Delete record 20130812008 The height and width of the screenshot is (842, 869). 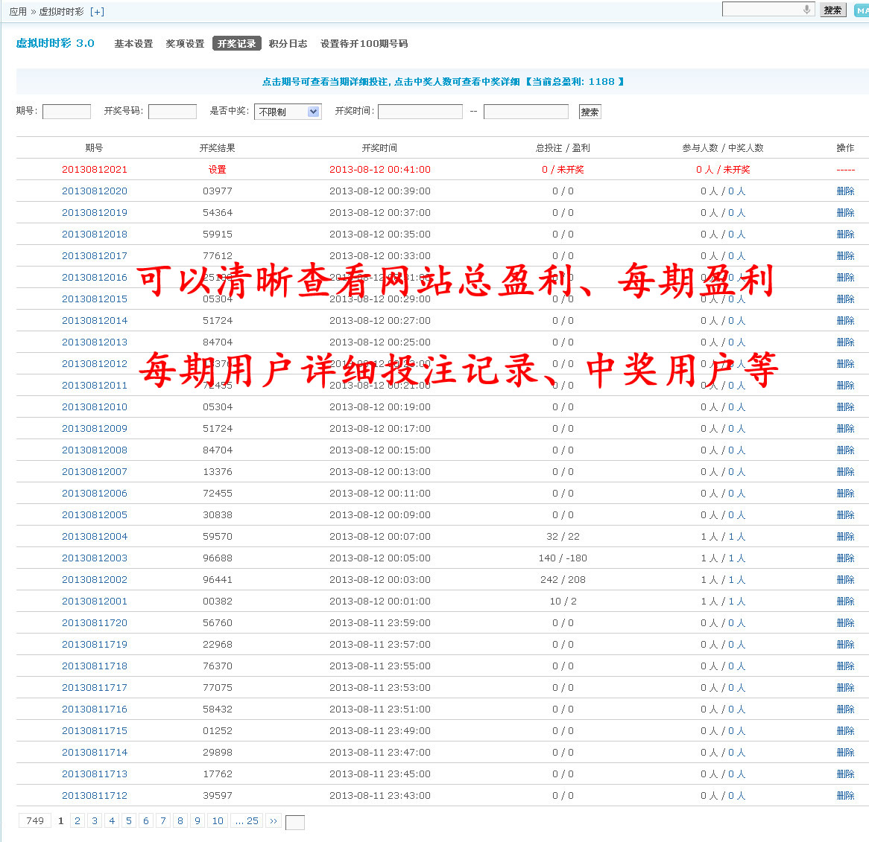pyautogui.click(x=845, y=450)
